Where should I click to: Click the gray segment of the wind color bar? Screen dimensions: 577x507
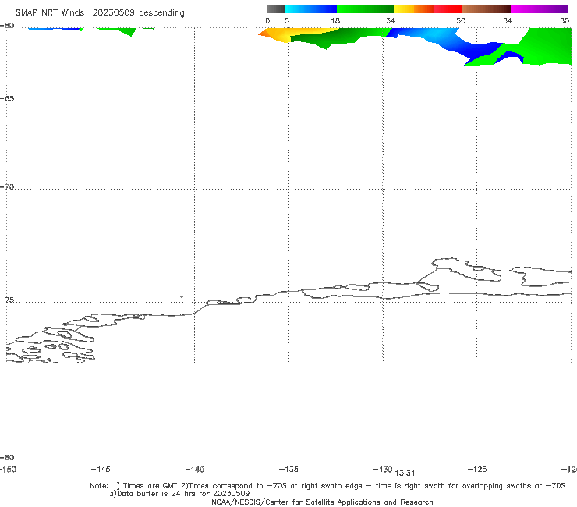tap(275, 9)
